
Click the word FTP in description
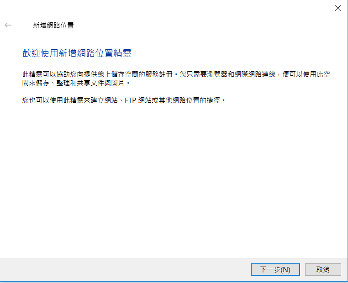[130, 100]
